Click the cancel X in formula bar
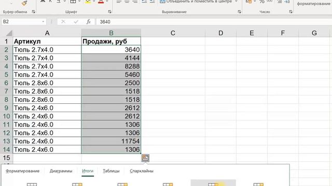332x186 pixels. (63, 22)
